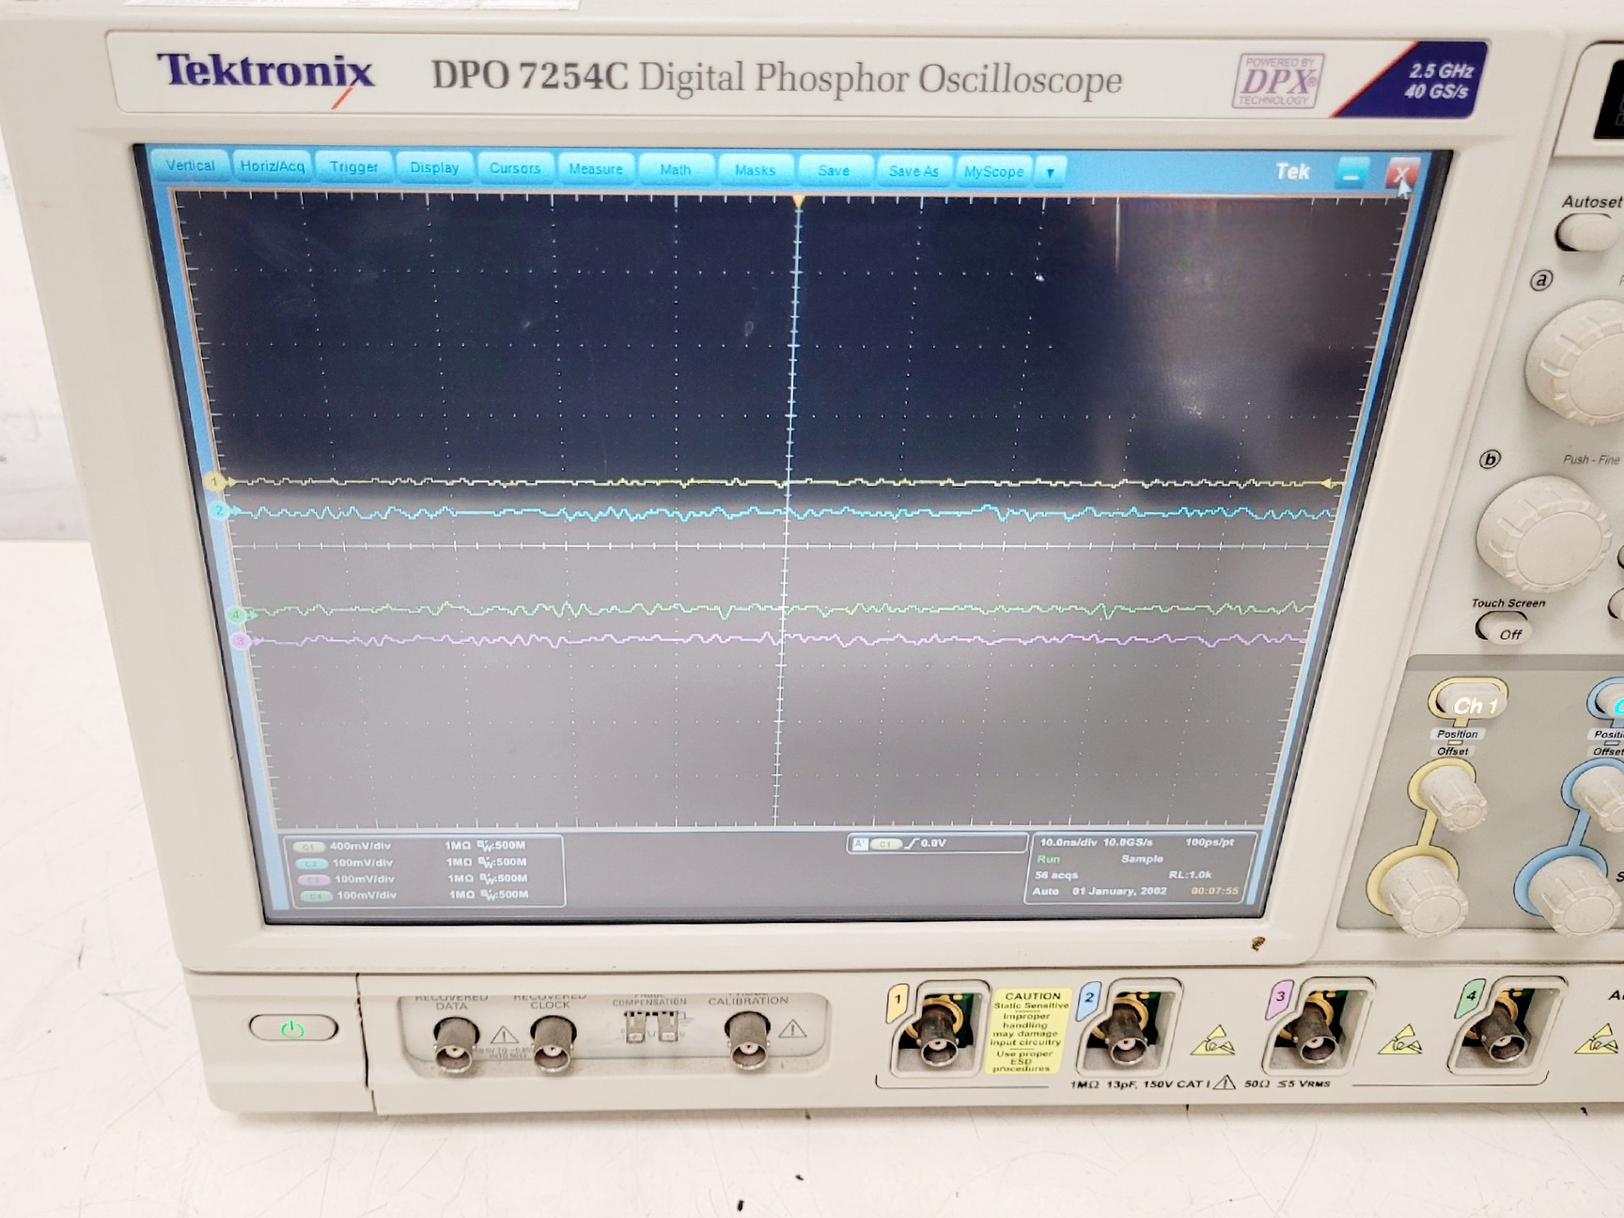This screenshot has width=1624, height=1218.
Task: Open the Trigger menu
Action: (x=353, y=167)
